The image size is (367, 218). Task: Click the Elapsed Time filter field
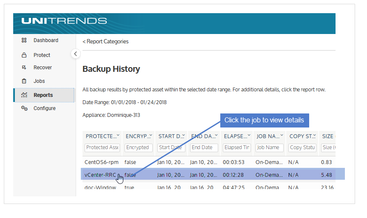click(x=237, y=147)
